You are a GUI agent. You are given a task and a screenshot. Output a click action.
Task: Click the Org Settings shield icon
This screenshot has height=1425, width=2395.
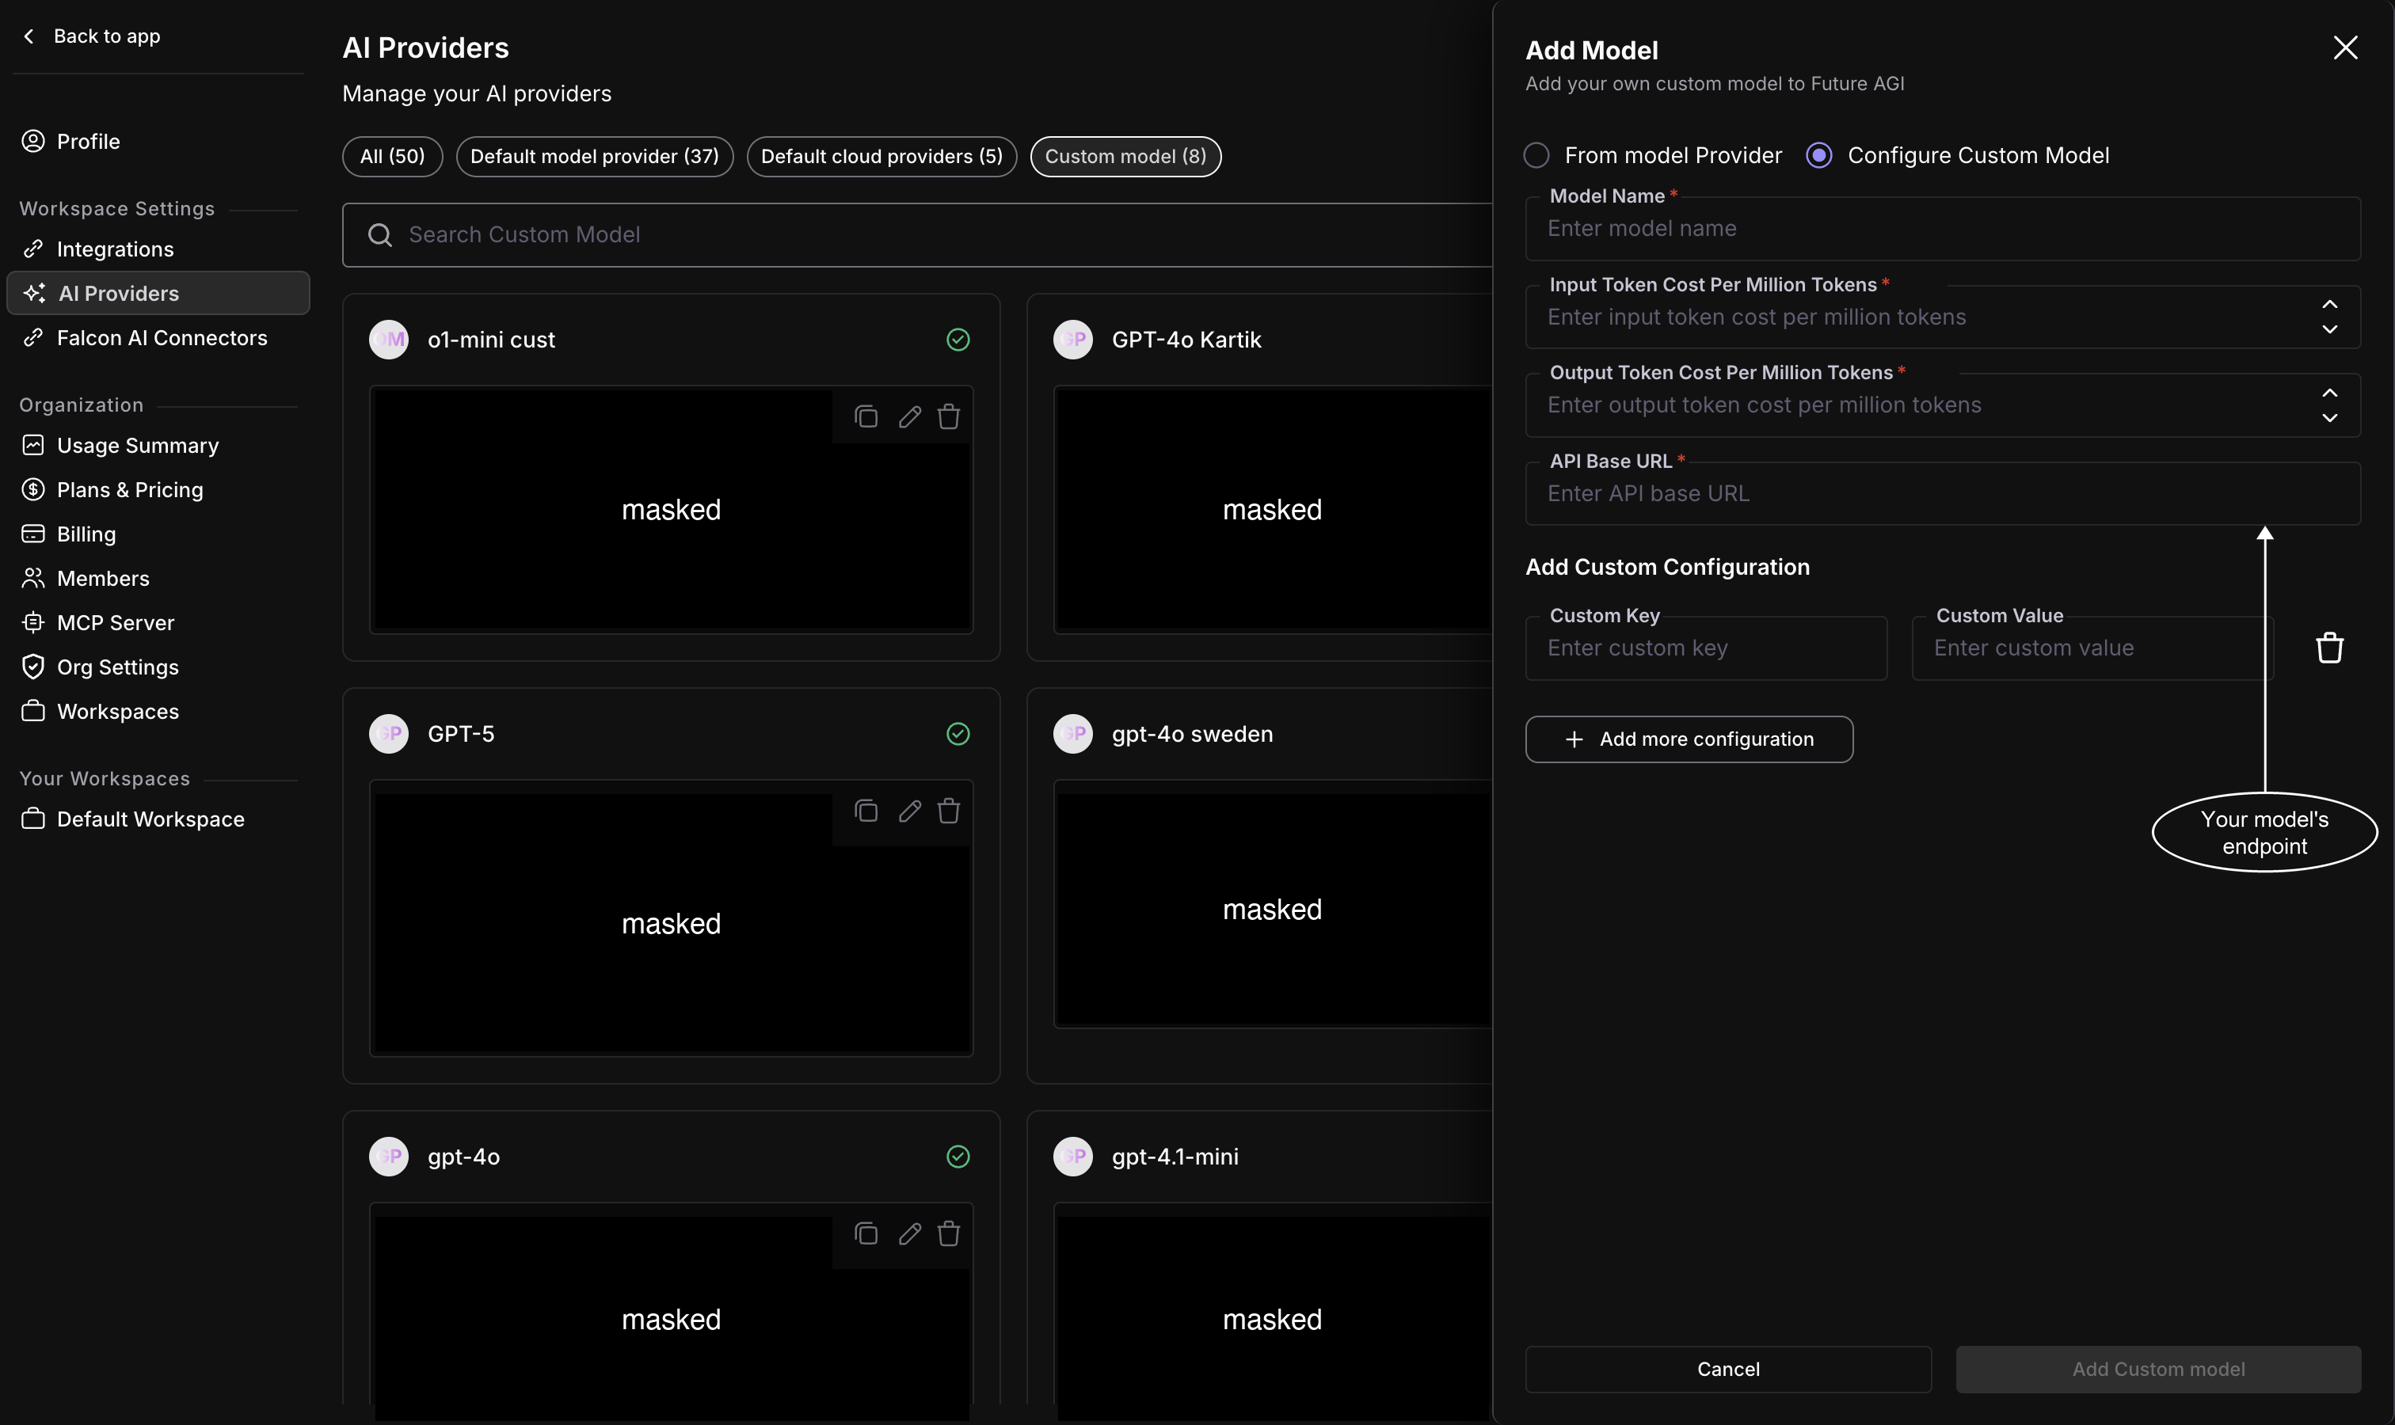click(x=33, y=666)
